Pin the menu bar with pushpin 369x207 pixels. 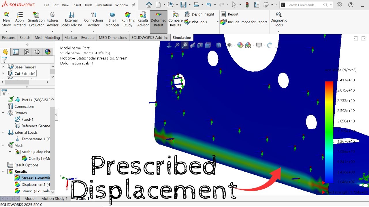133,5
